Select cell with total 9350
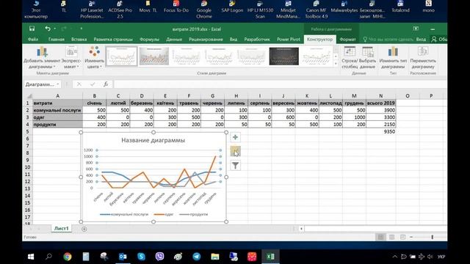 click(x=381, y=131)
